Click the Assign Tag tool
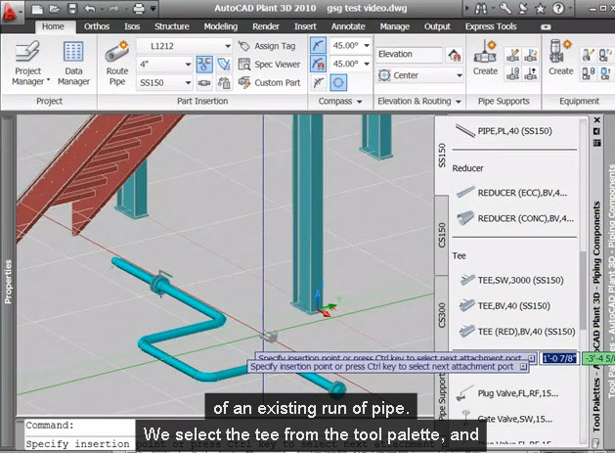The height and width of the screenshot is (453, 615). (267, 46)
